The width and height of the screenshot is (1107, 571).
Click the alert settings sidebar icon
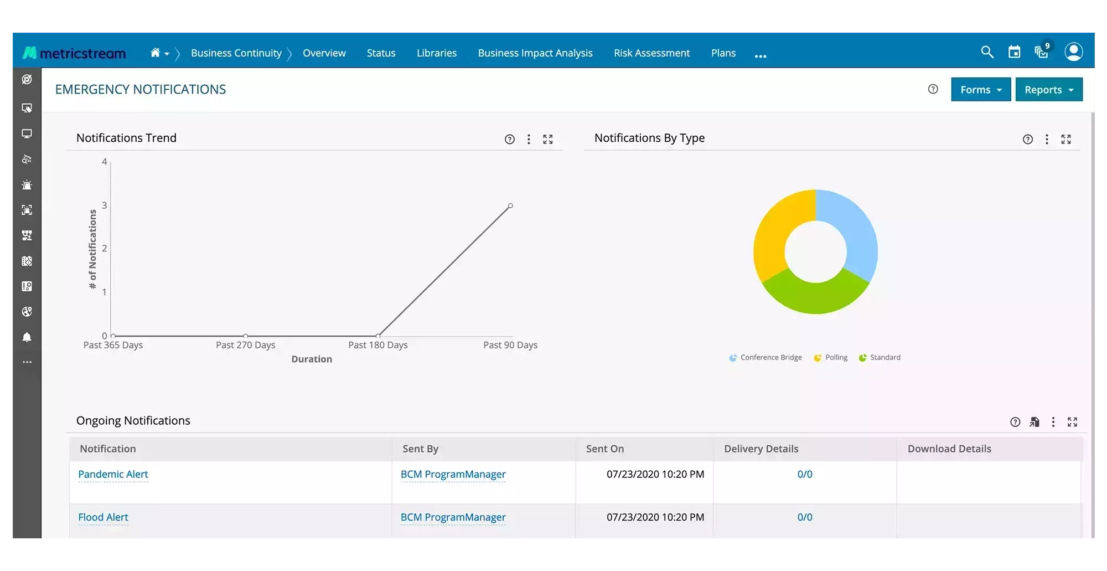click(27, 286)
